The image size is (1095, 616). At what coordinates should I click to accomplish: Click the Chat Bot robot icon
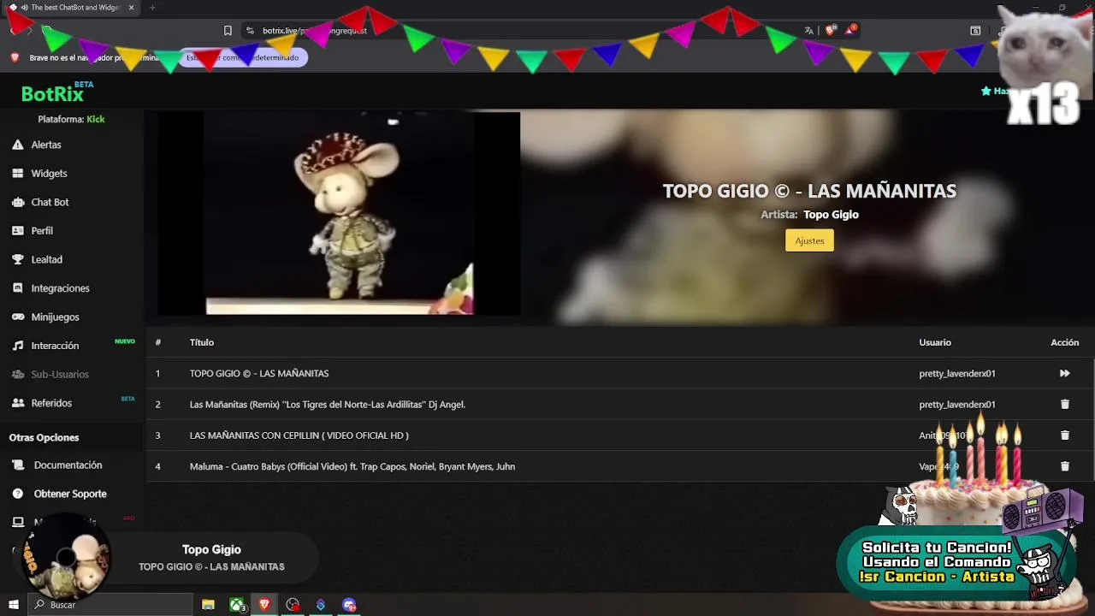17,202
